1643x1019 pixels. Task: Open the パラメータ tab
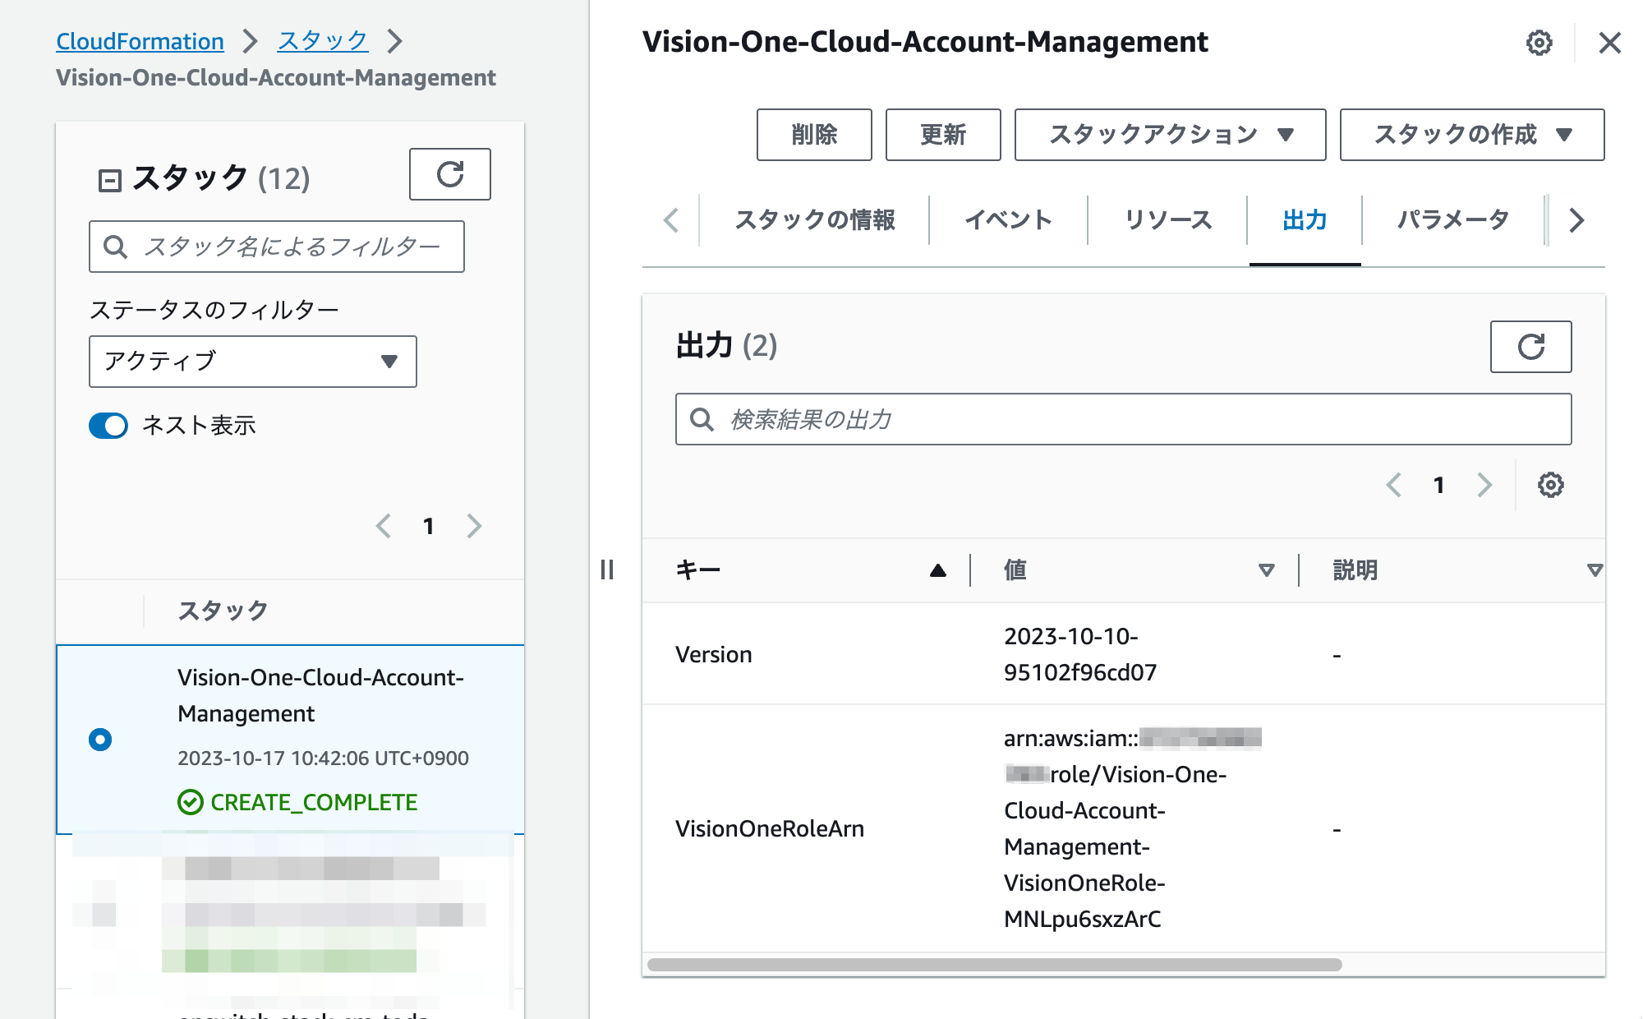click(1452, 219)
